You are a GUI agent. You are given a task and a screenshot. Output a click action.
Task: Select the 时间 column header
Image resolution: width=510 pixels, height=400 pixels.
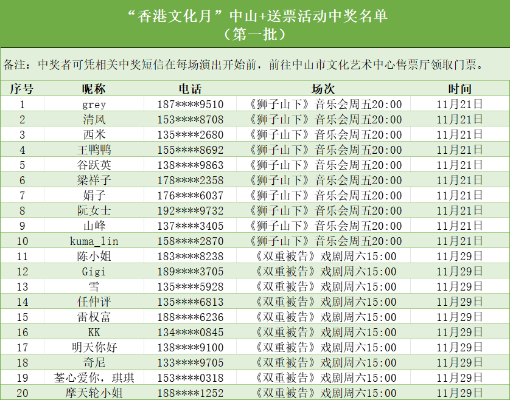(x=459, y=89)
